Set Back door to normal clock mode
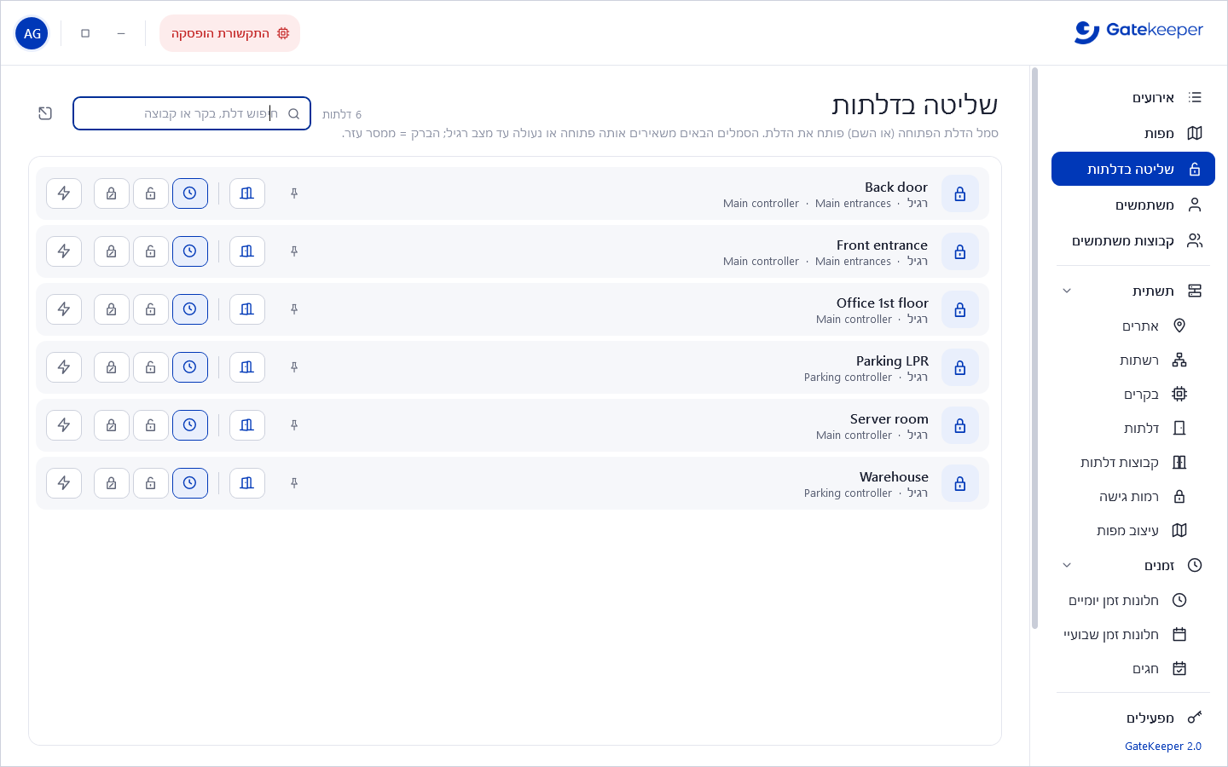The image size is (1228, 767). pyautogui.click(x=190, y=193)
